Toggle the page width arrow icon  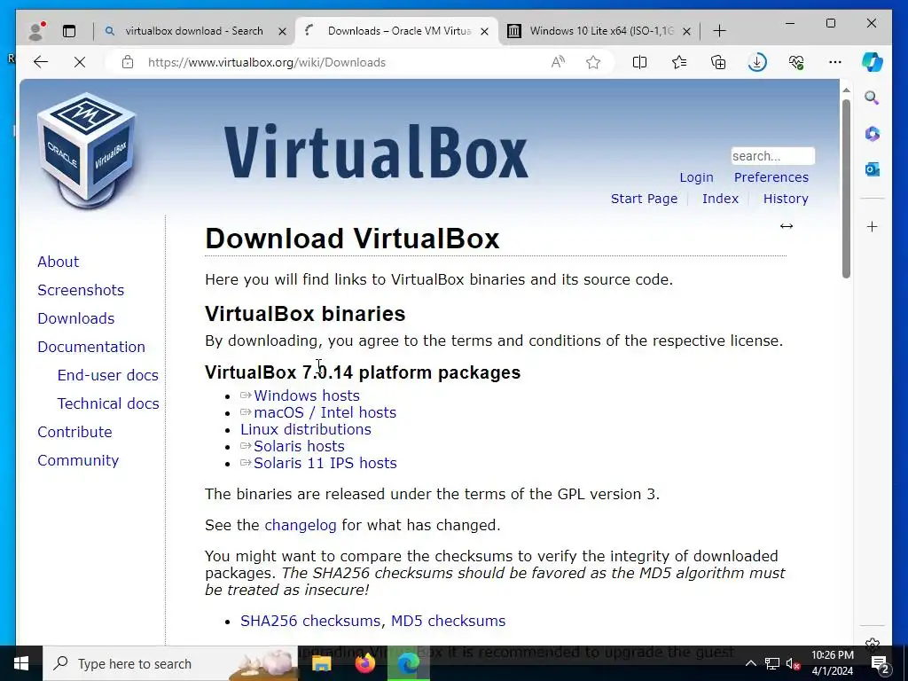tap(786, 226)
